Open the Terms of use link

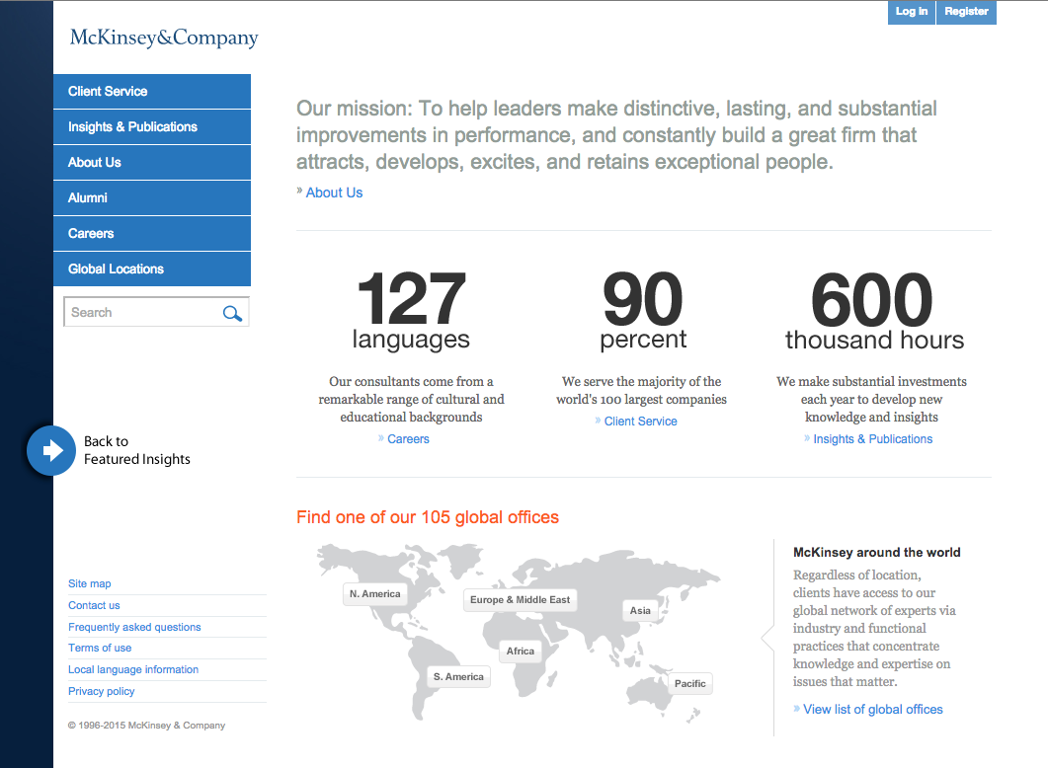coord(100,648)
